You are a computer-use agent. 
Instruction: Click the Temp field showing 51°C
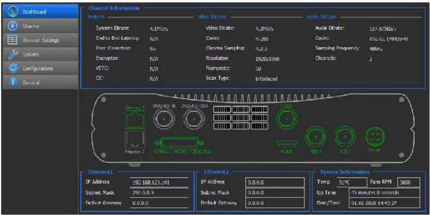click(x=352, y=182)
